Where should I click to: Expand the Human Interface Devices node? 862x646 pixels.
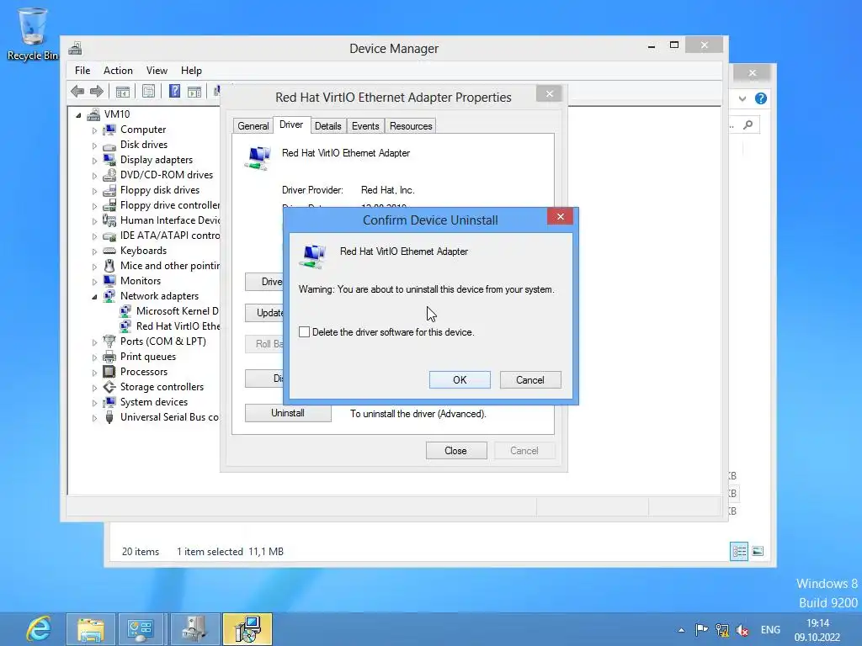point(94,221)
